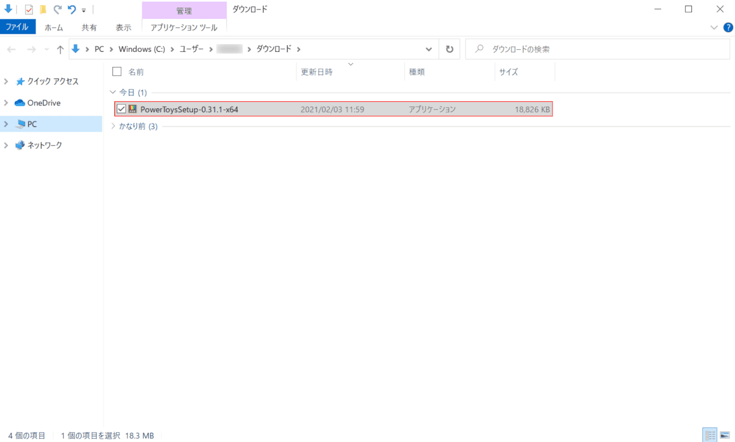Click ユーザー in the address breadcrumb
Viewport: 735px width, 442px height.
coord(191,49)
